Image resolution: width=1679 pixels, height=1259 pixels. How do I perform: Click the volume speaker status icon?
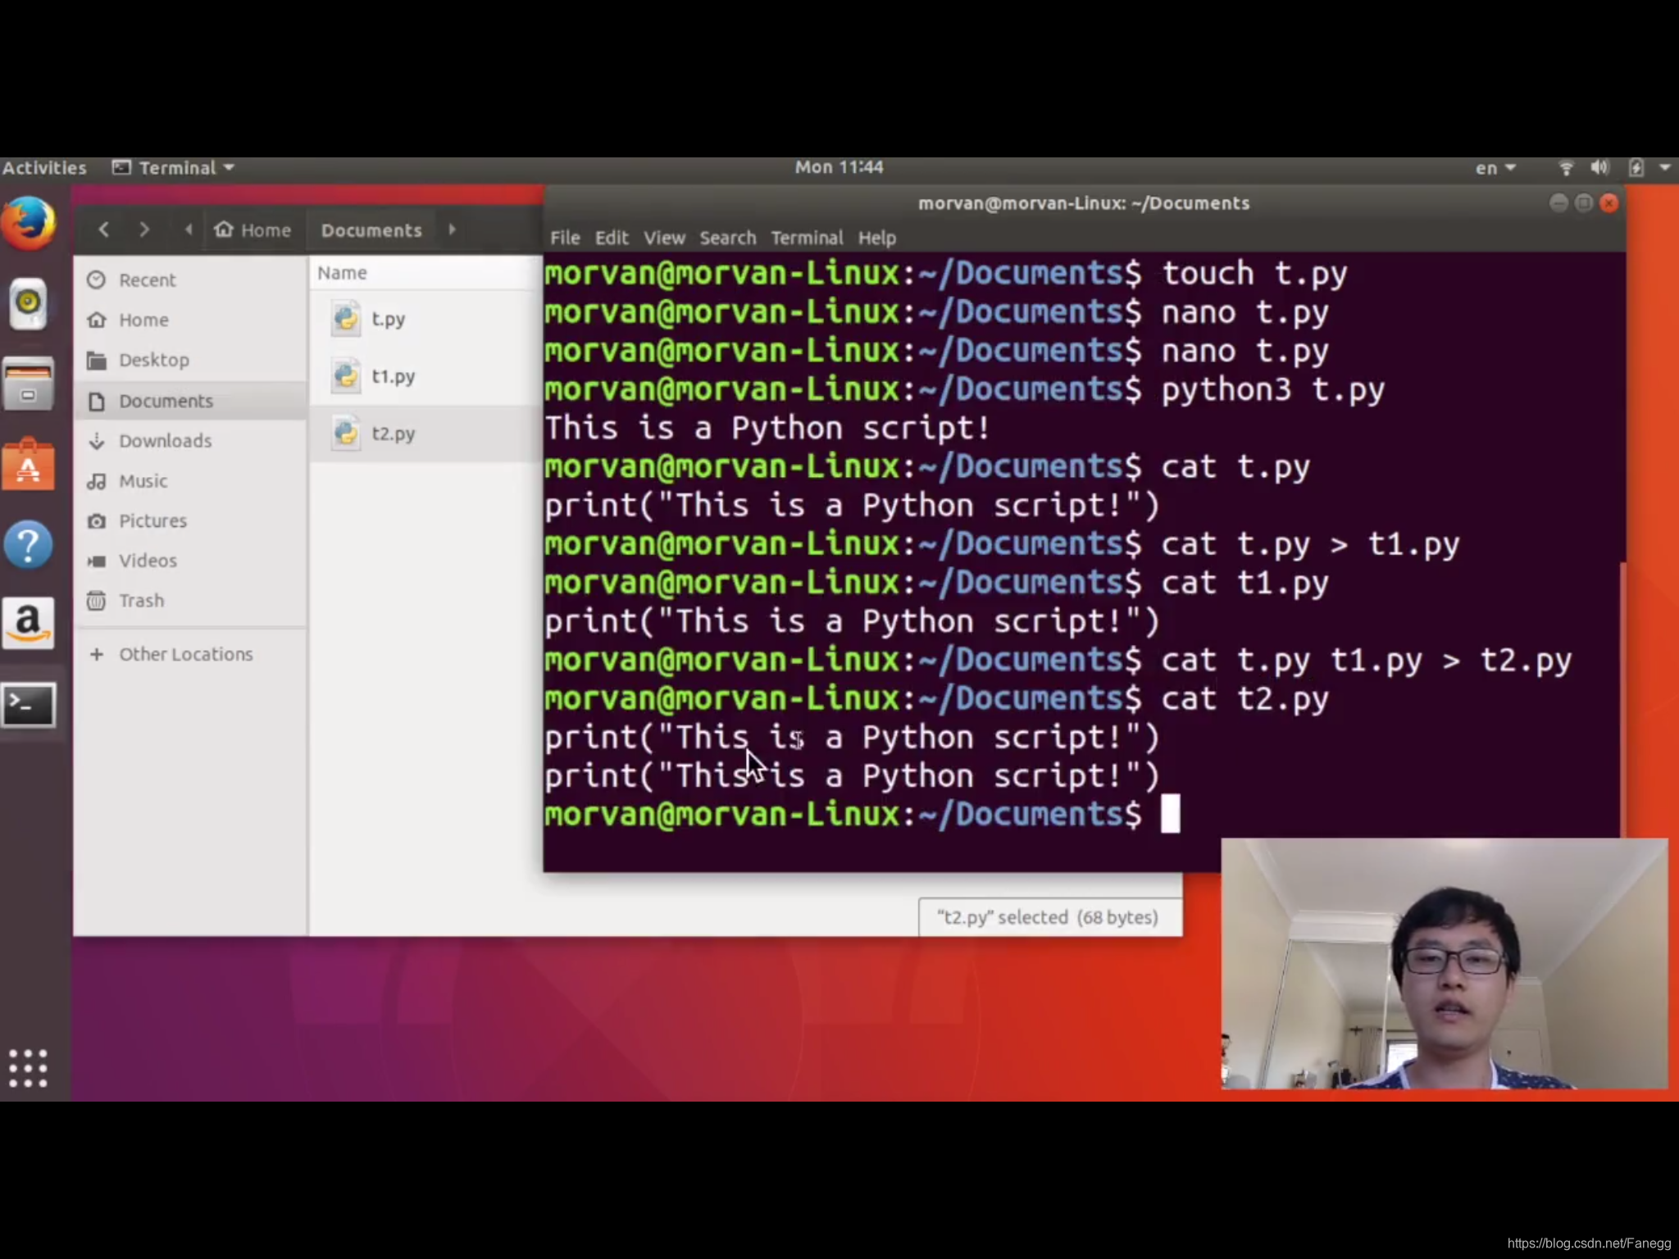pyautogui.click(x=1599, y=168)
